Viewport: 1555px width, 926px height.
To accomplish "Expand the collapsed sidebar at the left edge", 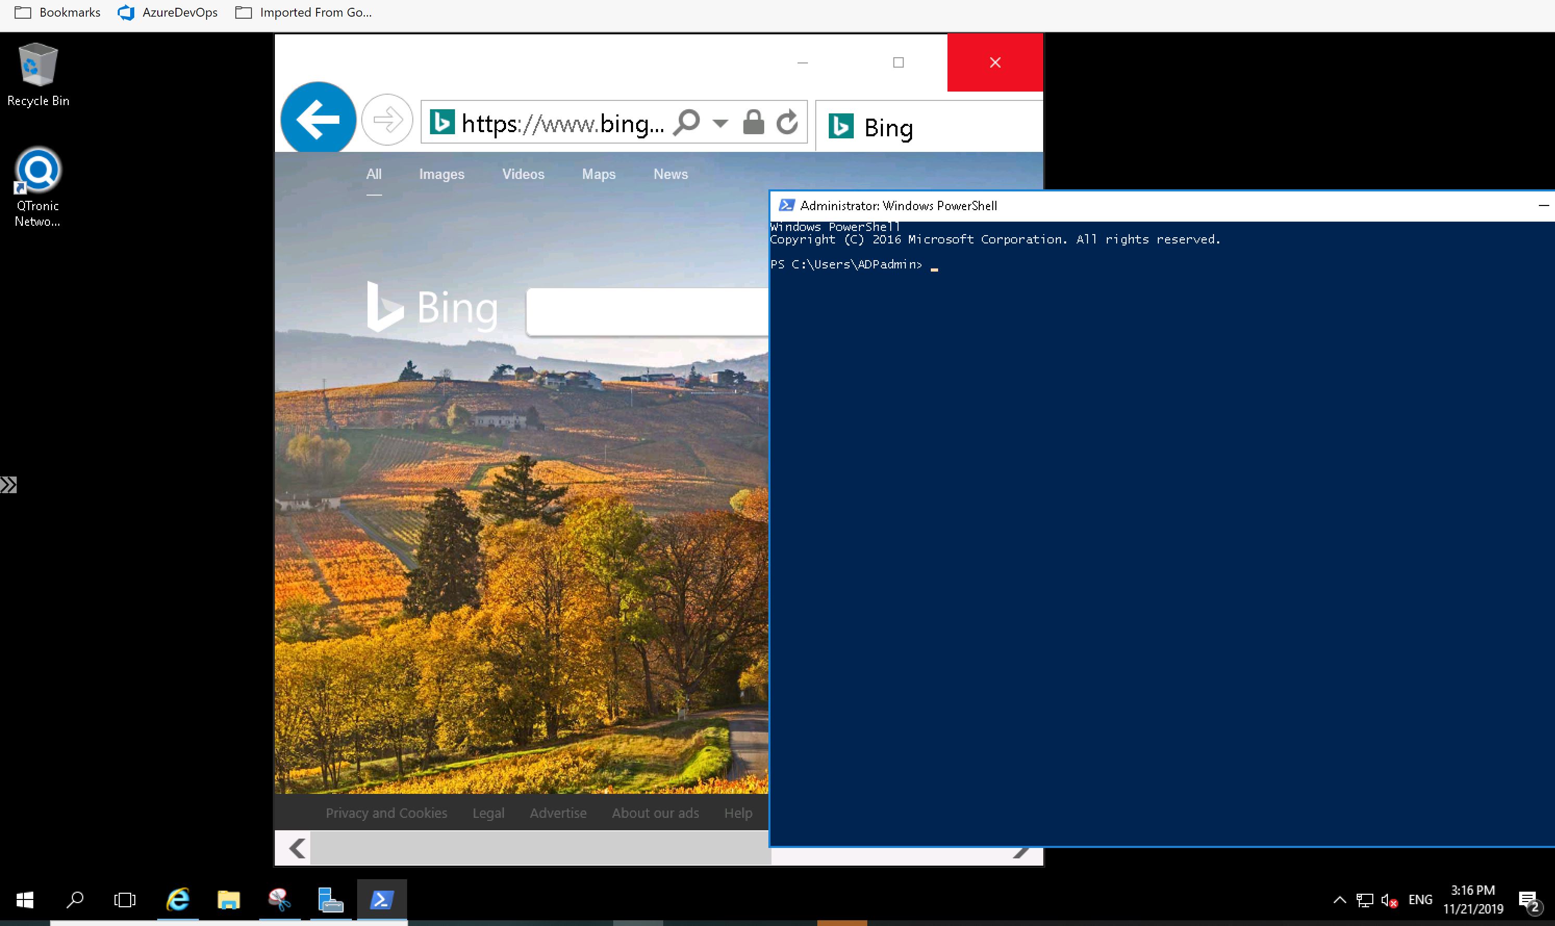I will click(x=9, y=485).
